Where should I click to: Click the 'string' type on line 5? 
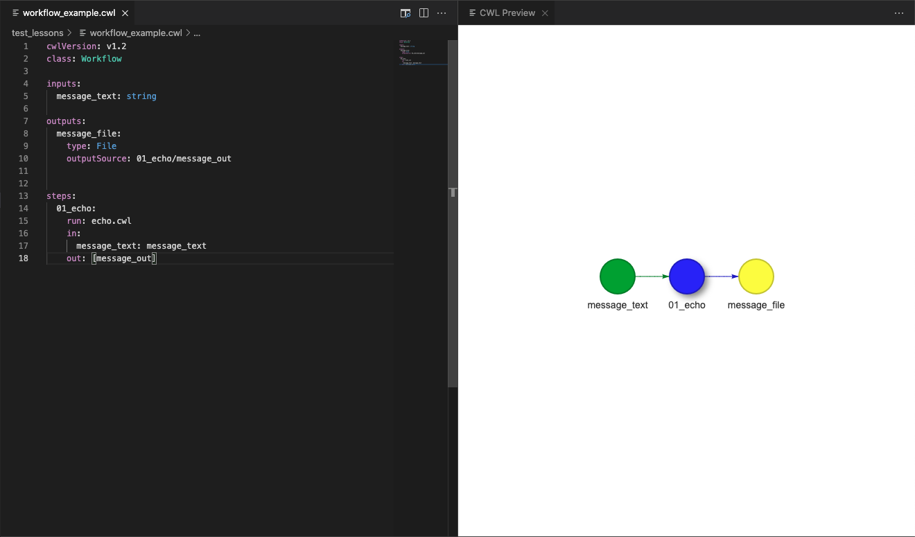[x=141, y=96]
